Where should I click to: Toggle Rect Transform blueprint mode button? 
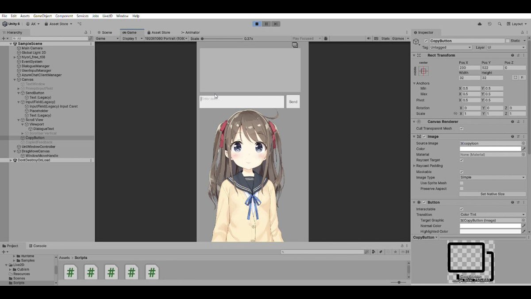(x=515, y=78)
